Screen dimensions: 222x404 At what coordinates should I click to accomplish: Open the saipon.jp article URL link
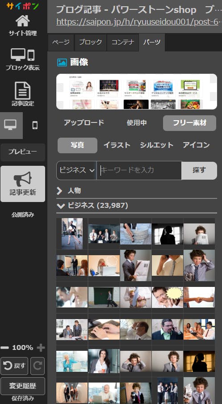(x=138, y=22)
